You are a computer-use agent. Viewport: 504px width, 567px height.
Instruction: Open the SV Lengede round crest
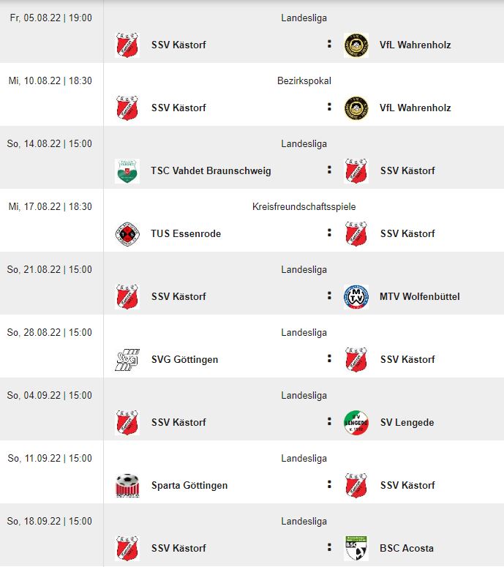tap(356, 422)
